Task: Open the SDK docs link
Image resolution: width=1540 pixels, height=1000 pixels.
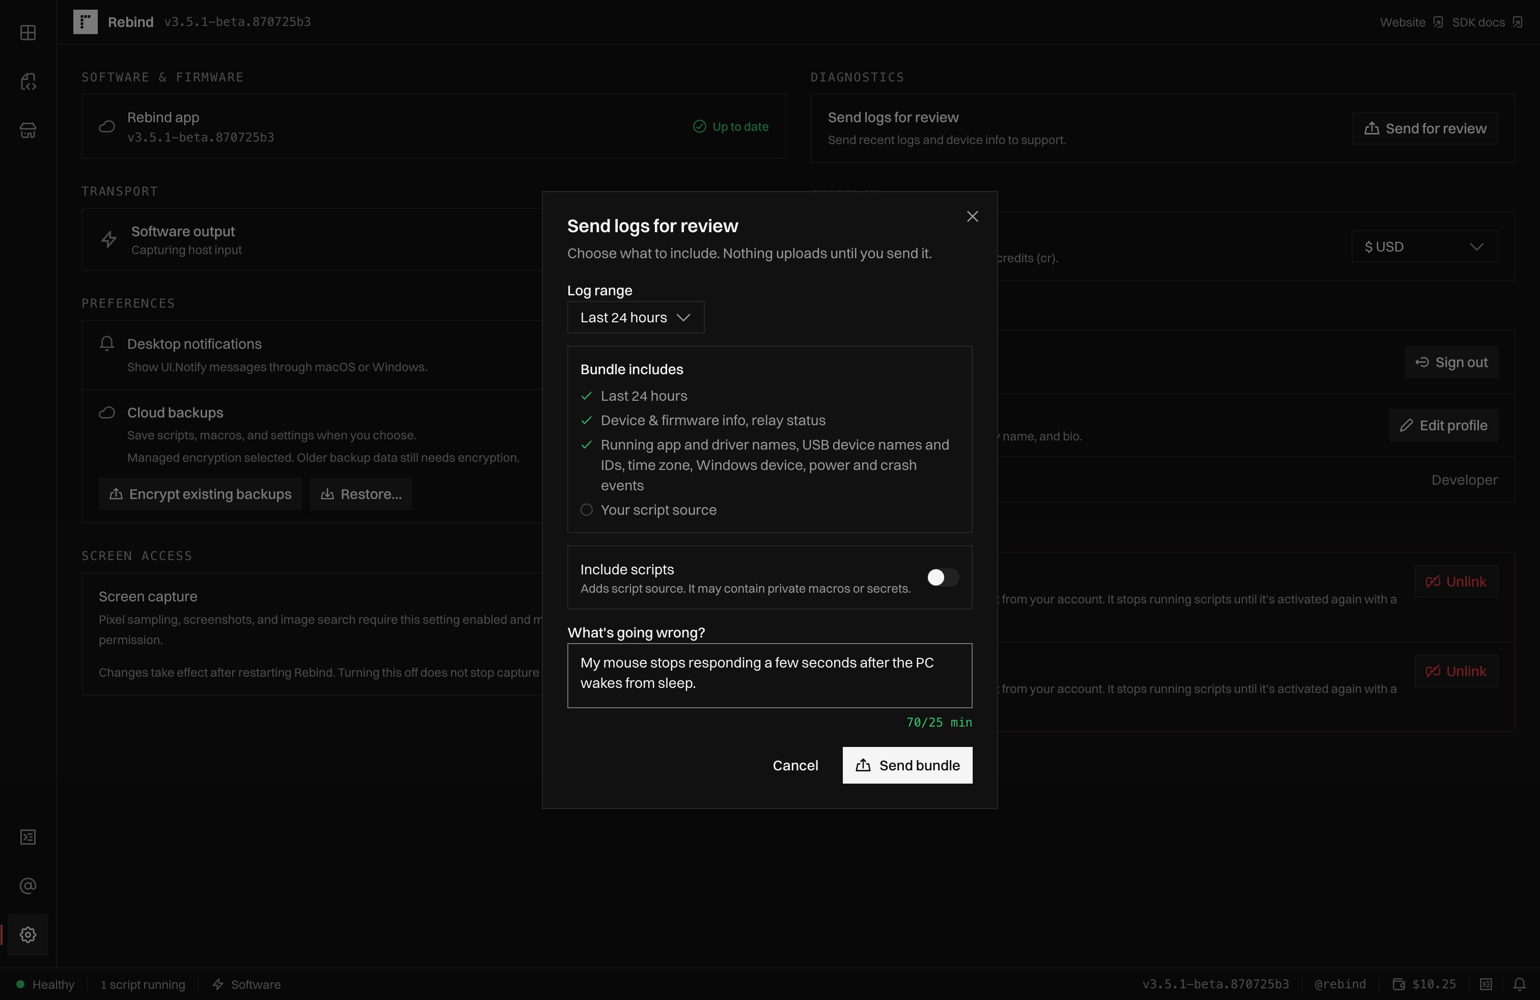Action: pos(1487,22)
